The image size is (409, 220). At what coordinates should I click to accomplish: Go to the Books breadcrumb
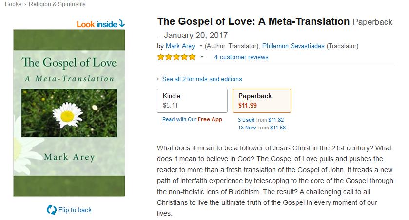click(x=13, y=4)
